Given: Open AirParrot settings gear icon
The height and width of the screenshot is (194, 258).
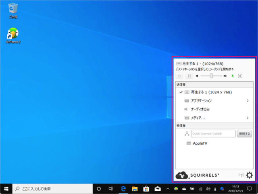Looking at the screenshot, I should point(250,175).
